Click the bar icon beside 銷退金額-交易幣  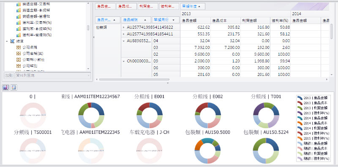tap(19, 4)
